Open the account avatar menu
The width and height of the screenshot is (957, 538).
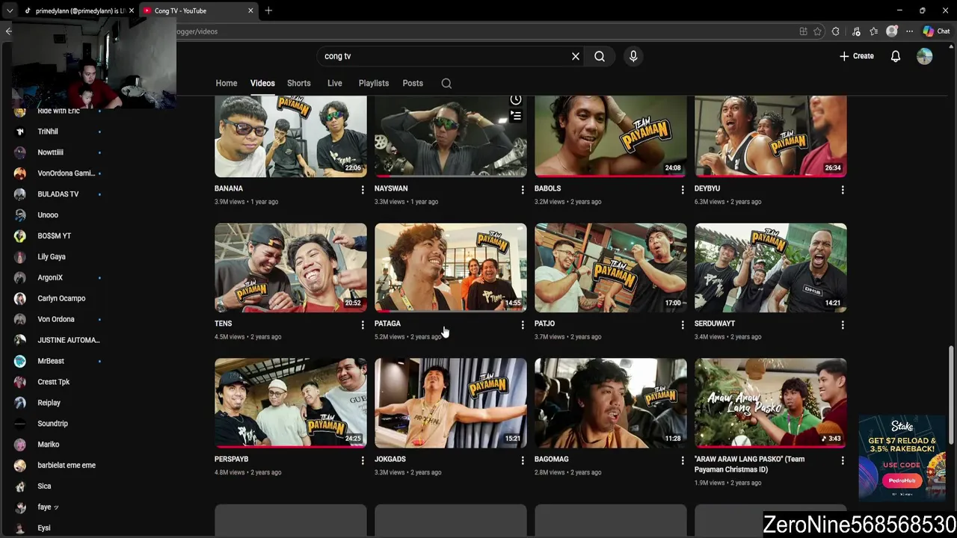tap(925, 56)
